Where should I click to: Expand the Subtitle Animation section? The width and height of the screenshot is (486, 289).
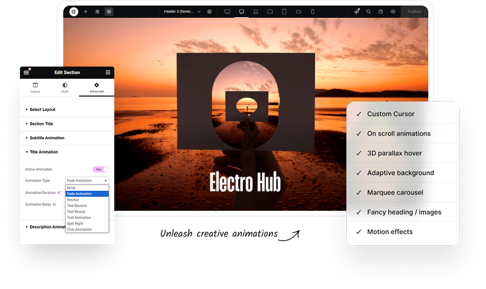click(47, 138)
